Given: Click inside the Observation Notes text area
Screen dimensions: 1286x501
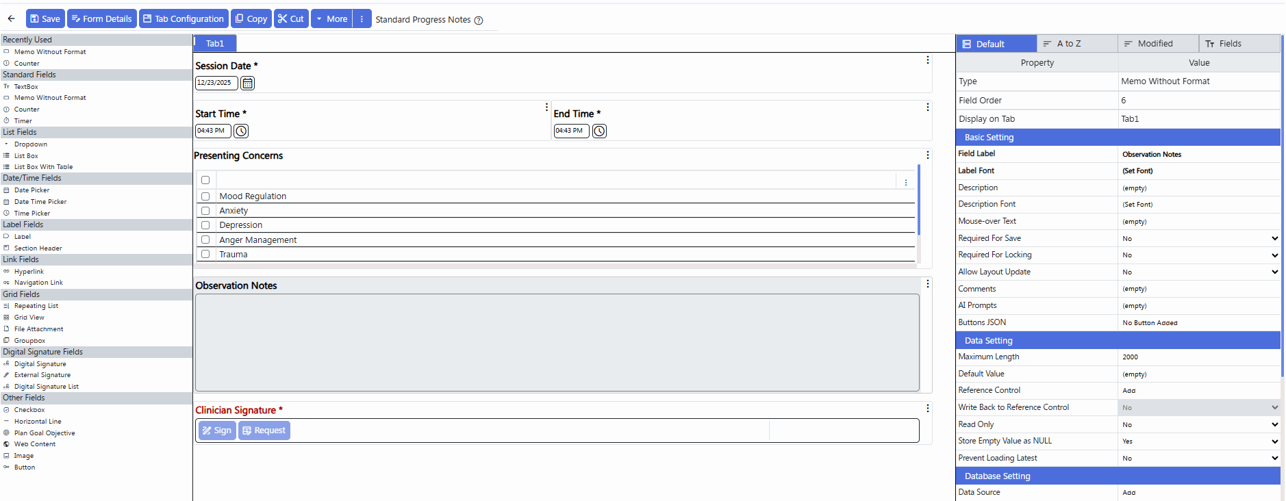Looking at the screenshot, I should click(557, 342).
